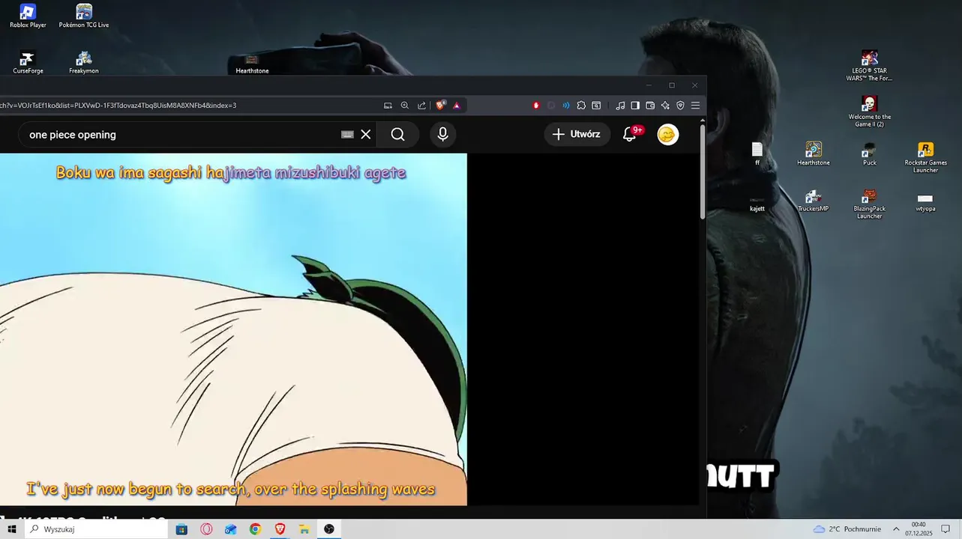
Task: Open the extensions puzzle piece menu
Action: coord(581,106)
